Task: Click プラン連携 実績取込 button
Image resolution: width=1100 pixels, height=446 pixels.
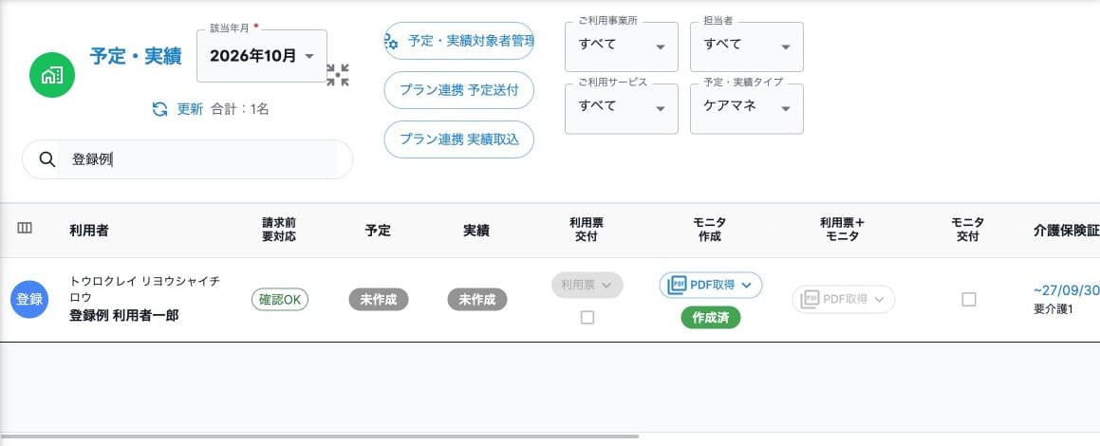Action: [459, 139]
